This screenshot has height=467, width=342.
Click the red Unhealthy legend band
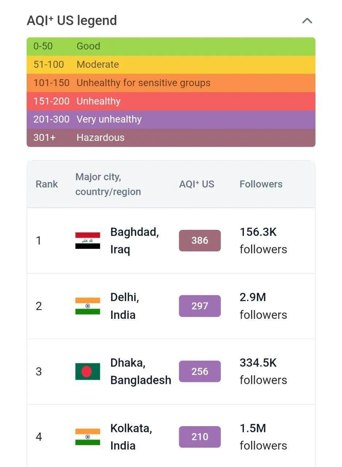(x=171, y=101)
